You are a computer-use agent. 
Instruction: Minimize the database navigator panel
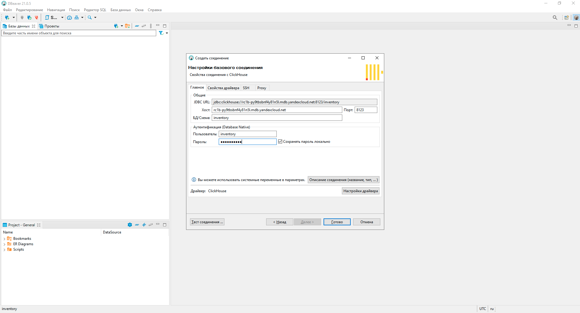pos(158,25)
